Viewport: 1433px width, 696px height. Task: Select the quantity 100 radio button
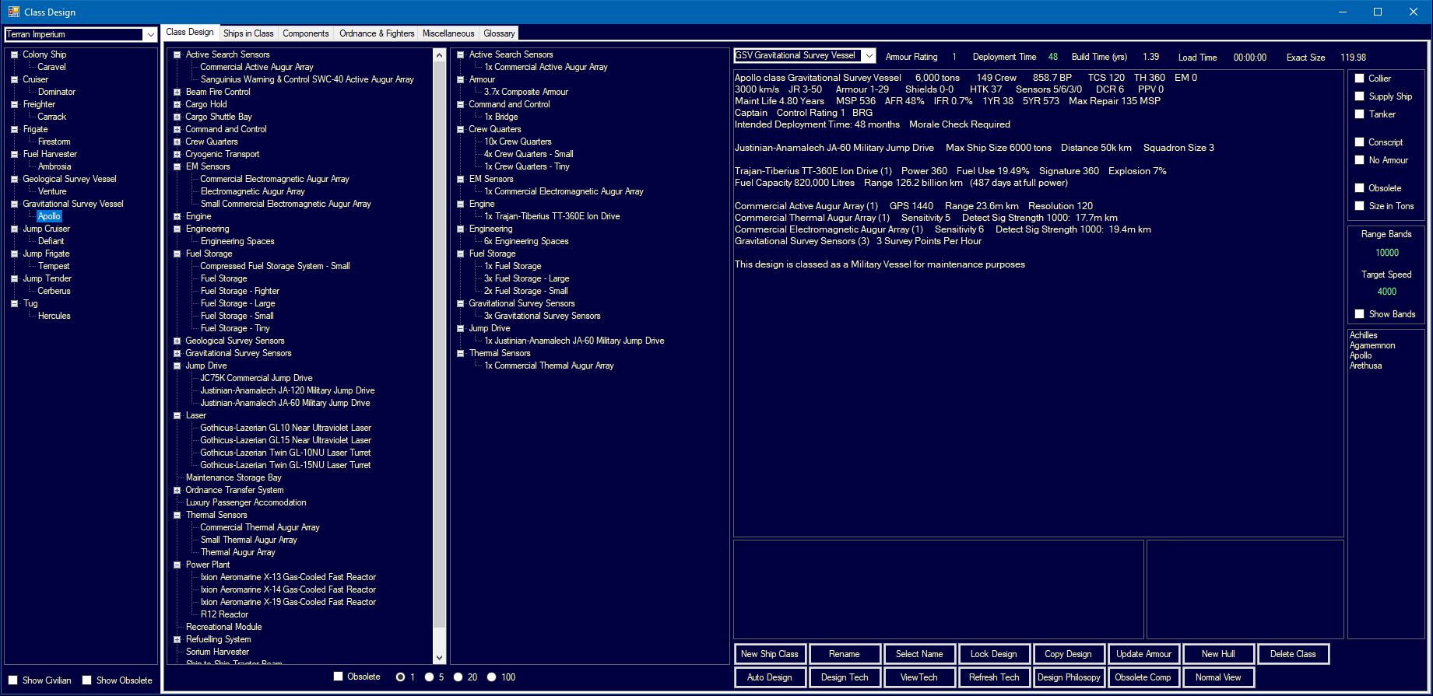pyautogui.click(x=491, y=677)
